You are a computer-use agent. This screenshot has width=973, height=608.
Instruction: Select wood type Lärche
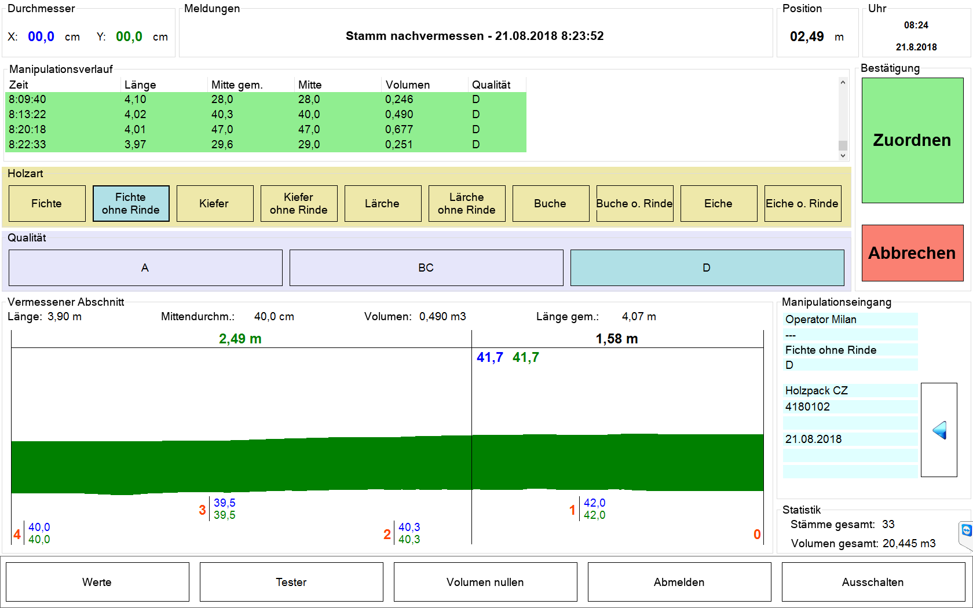click(x=383, y=203)
